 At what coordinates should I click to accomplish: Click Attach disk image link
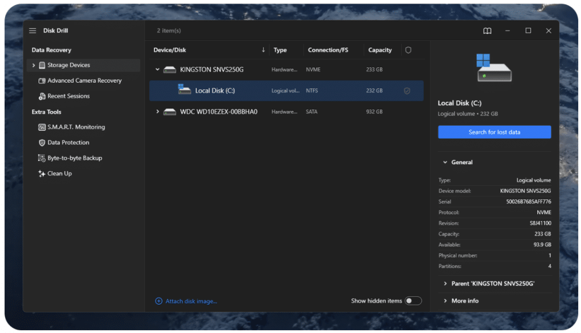pyautogui.click(x=191, y=301)
